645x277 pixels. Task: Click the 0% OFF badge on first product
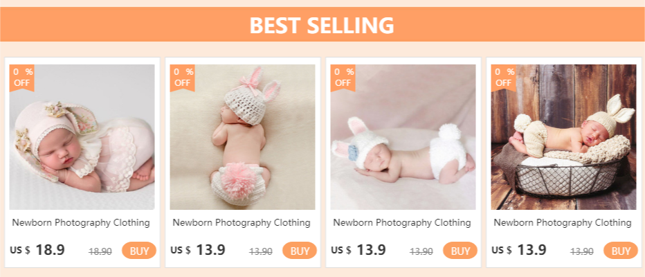[22, 78]
